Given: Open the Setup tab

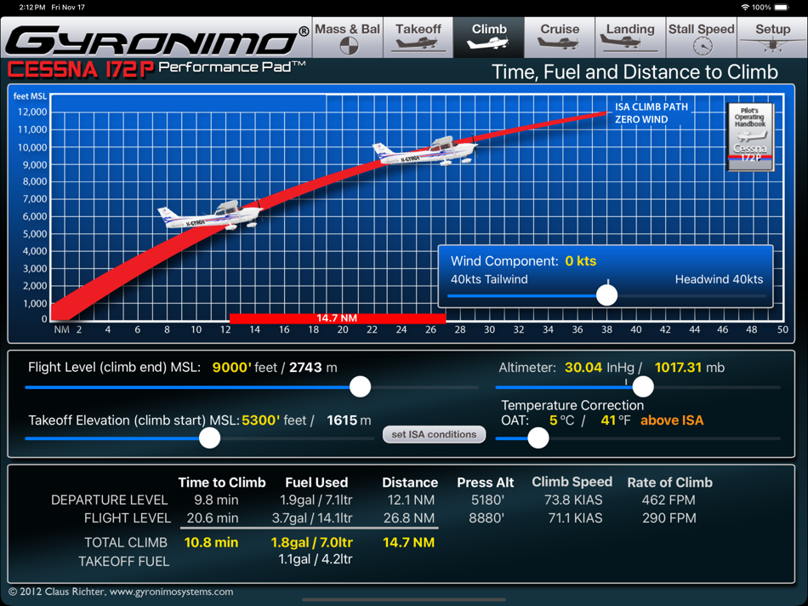Looking at the screenshot, I should coord(772,37).
